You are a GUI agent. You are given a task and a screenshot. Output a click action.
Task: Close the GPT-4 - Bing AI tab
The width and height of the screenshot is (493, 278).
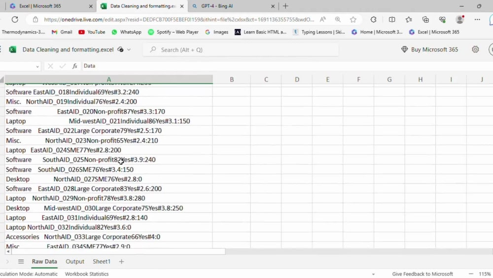pos(273,6)
